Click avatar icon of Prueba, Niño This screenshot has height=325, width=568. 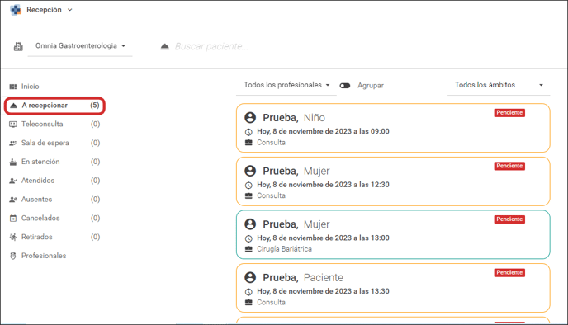[x=250, y=118]
